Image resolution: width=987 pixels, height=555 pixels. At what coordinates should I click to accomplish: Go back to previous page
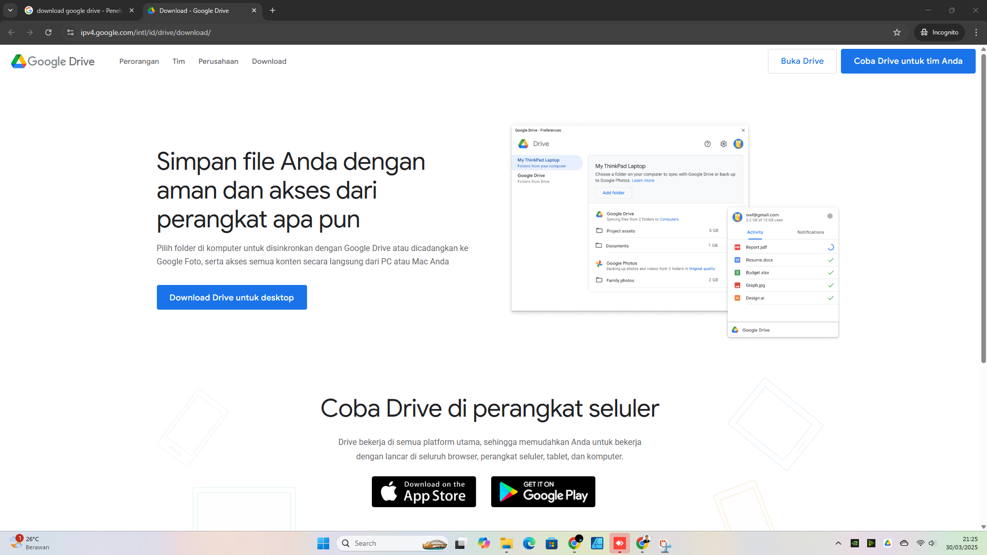click(11, 32)
